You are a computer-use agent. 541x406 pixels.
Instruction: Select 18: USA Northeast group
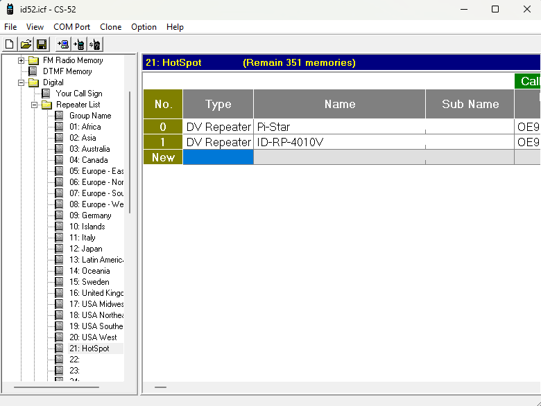pos(96,315)
